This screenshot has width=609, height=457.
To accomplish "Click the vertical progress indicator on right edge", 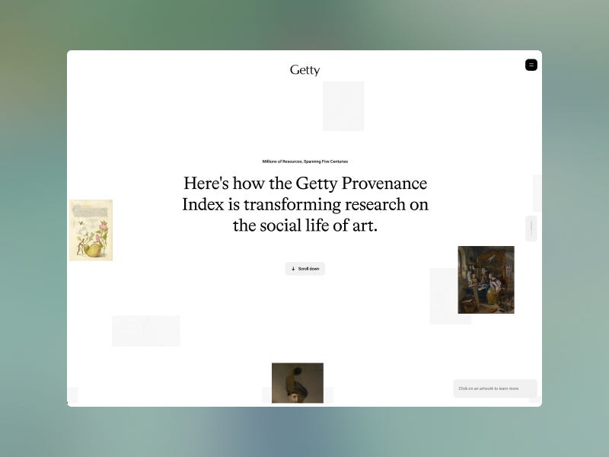I will point(531,228).
